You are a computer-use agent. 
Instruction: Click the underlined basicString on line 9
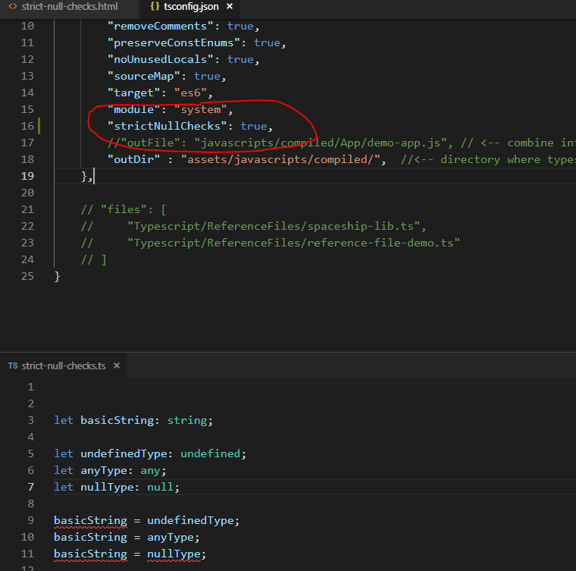(x=90, y=520)
